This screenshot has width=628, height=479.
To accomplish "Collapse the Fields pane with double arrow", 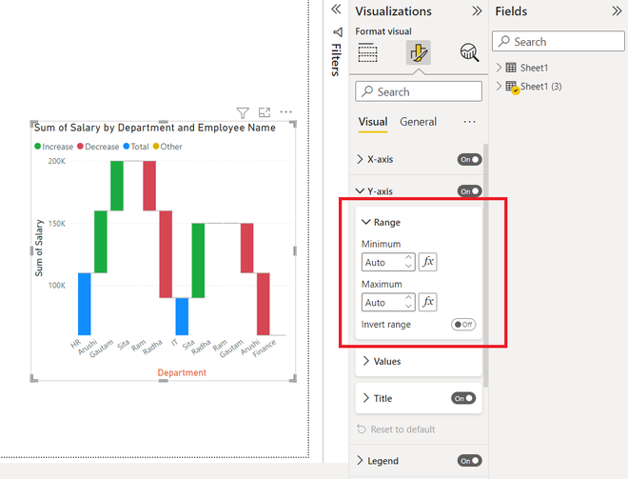I will coord(617,10).
